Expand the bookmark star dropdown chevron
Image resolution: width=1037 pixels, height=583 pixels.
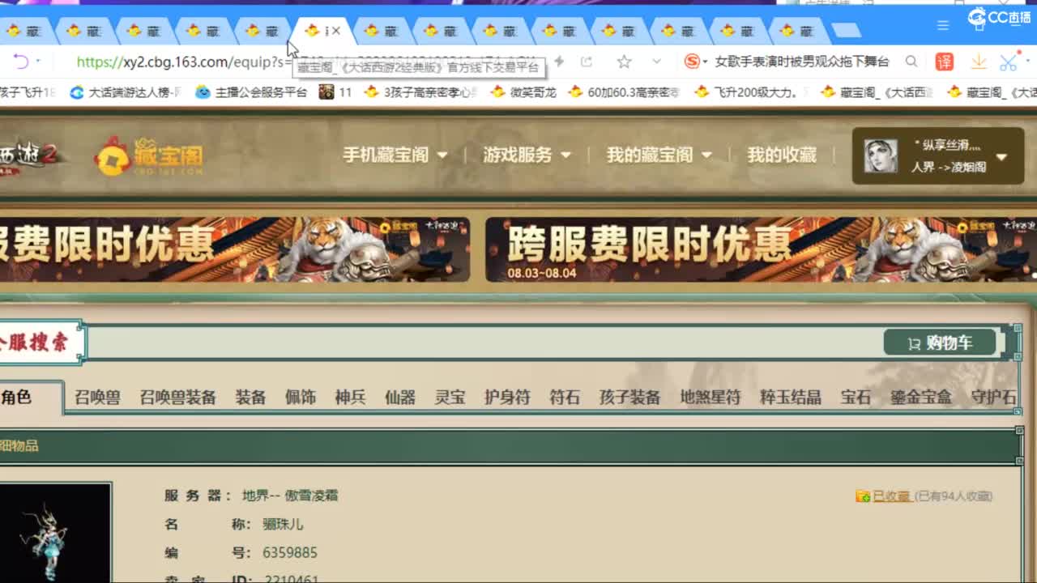coord(656,62)
